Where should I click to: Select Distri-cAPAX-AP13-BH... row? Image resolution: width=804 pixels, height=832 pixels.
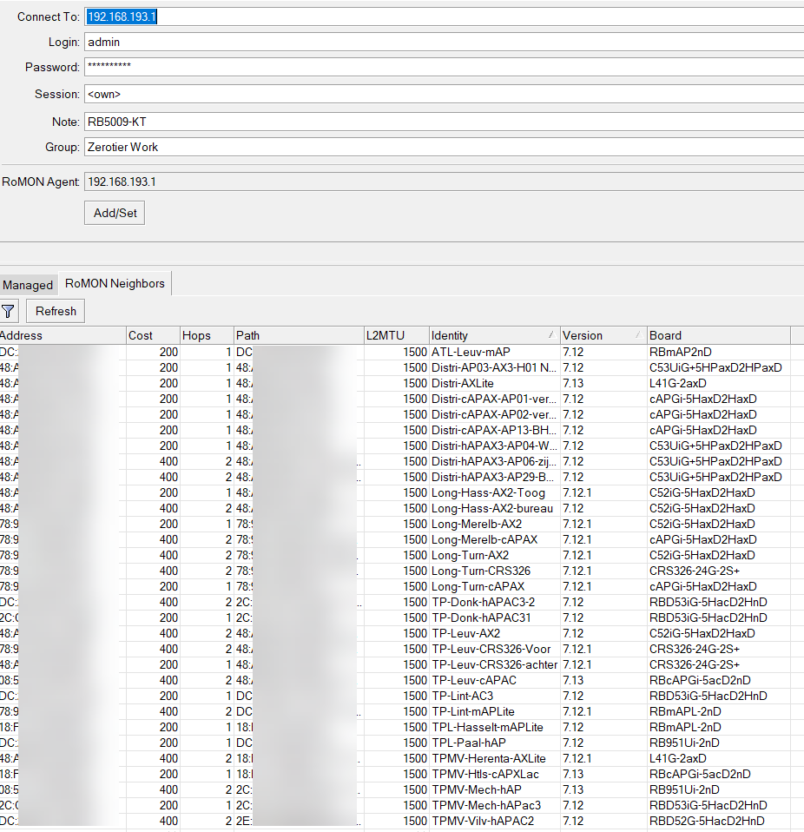click(x=402, y=430)
